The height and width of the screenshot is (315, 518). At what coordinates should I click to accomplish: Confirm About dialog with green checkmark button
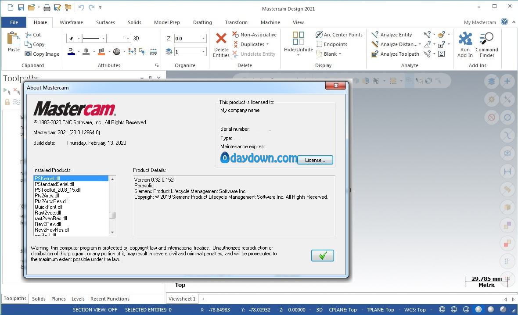pos(322,255)
